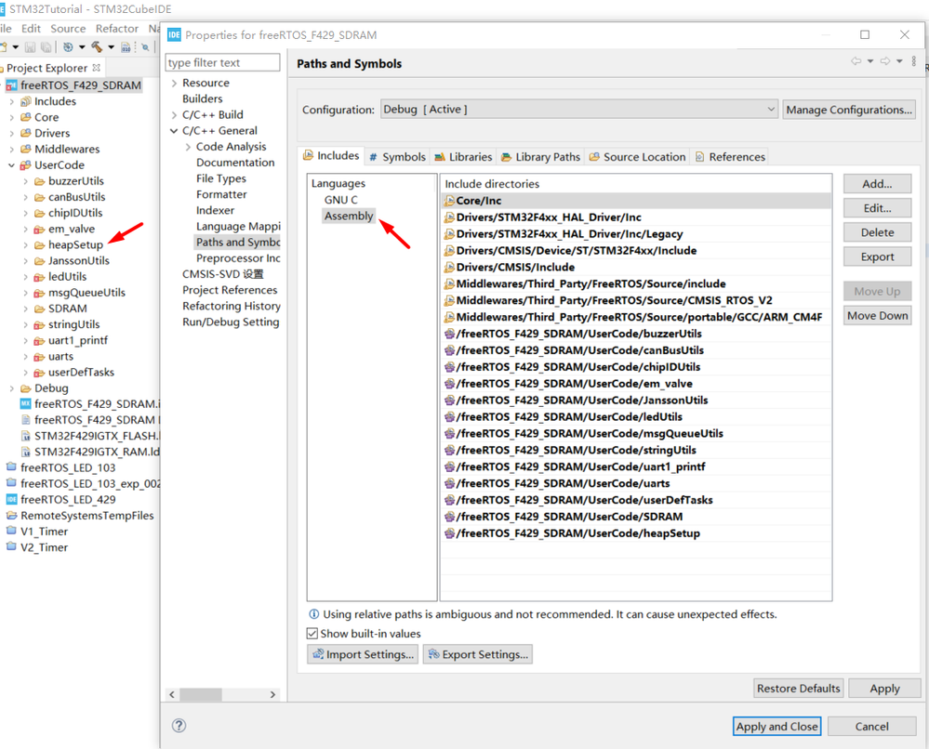Viewport: 929px width, 749px height.
Task: Click the Project Explorer view icon
Action: (3, 68)
